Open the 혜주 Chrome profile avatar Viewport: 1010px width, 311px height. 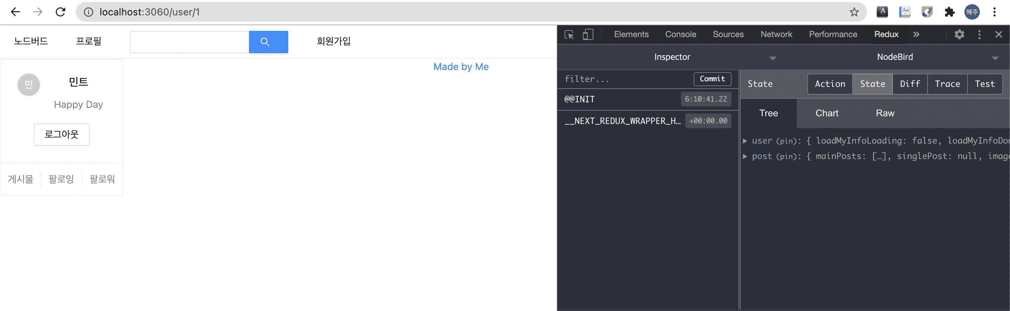coord(972,12)
